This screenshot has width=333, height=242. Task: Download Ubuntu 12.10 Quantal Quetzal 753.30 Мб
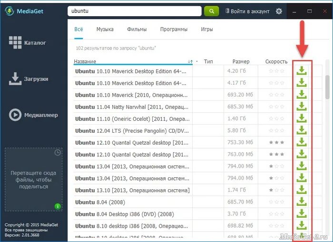(302, 142)
